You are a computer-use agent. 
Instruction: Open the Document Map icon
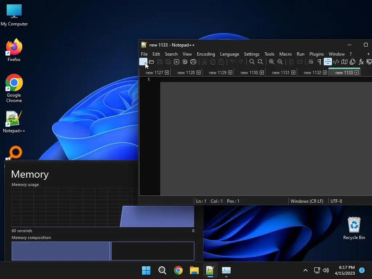pyautogui.click(x=344, y=62)
